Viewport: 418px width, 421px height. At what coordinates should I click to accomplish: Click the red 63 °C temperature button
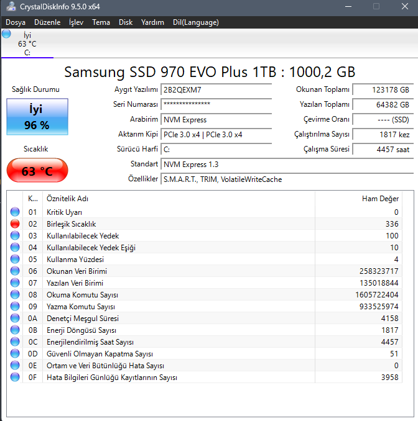point(37,171)
